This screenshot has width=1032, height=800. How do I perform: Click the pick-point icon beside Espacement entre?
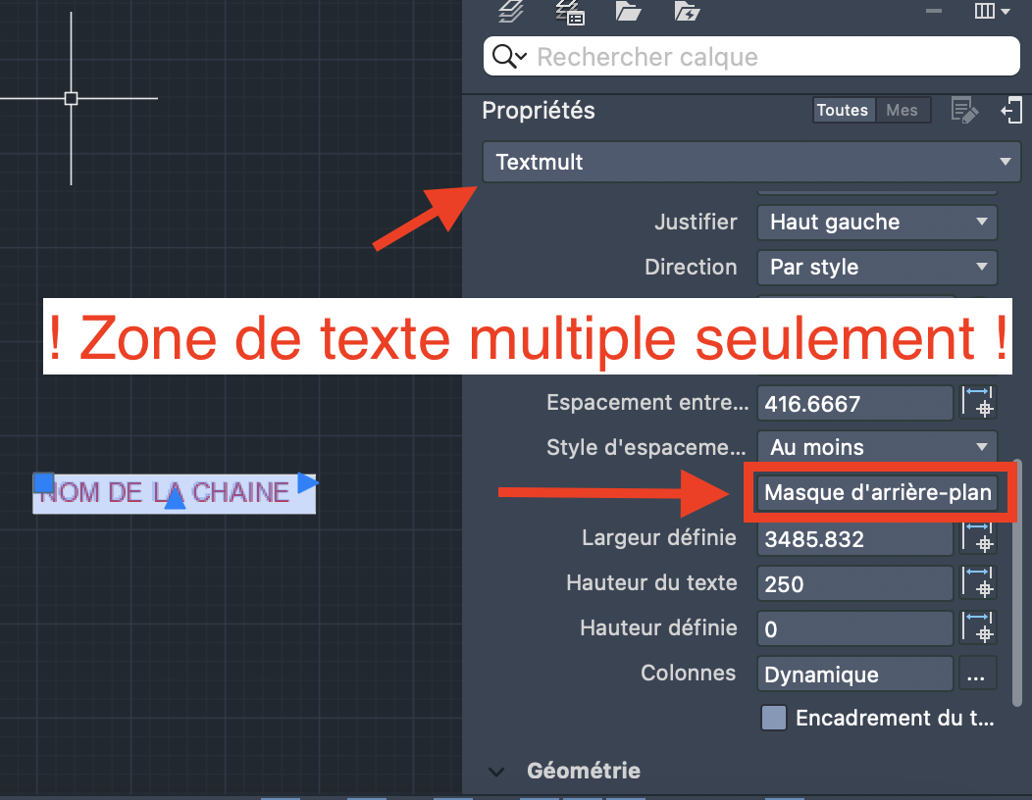click(x=978, y=403)
